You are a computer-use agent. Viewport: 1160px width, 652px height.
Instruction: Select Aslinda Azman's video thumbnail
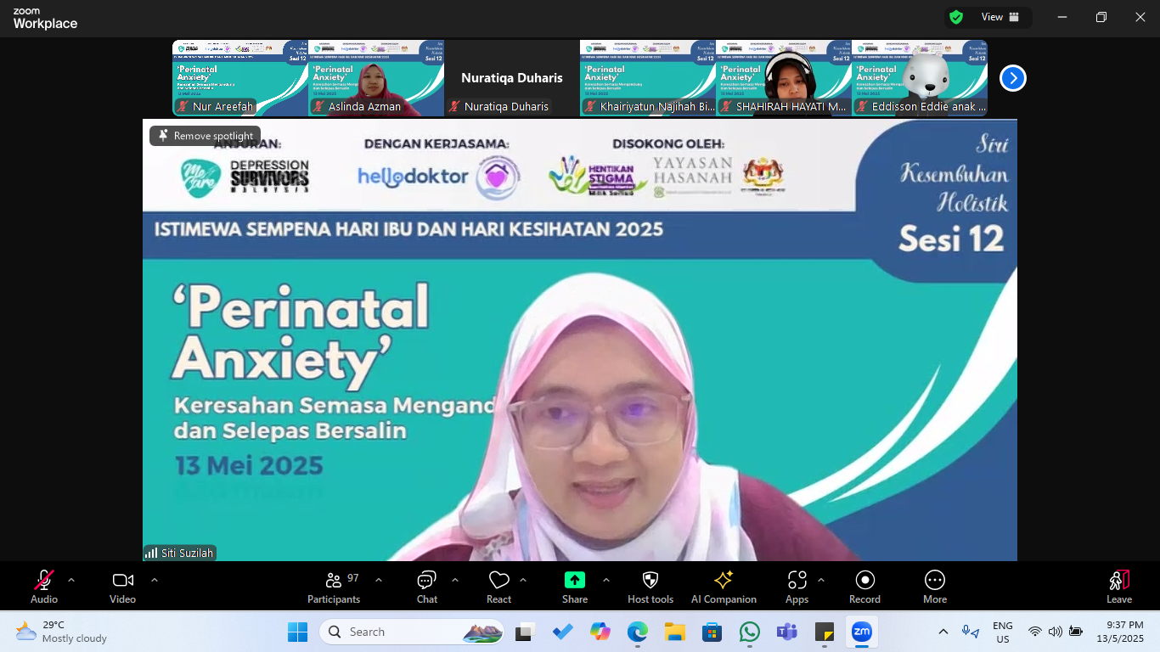[x=376, y=78]
